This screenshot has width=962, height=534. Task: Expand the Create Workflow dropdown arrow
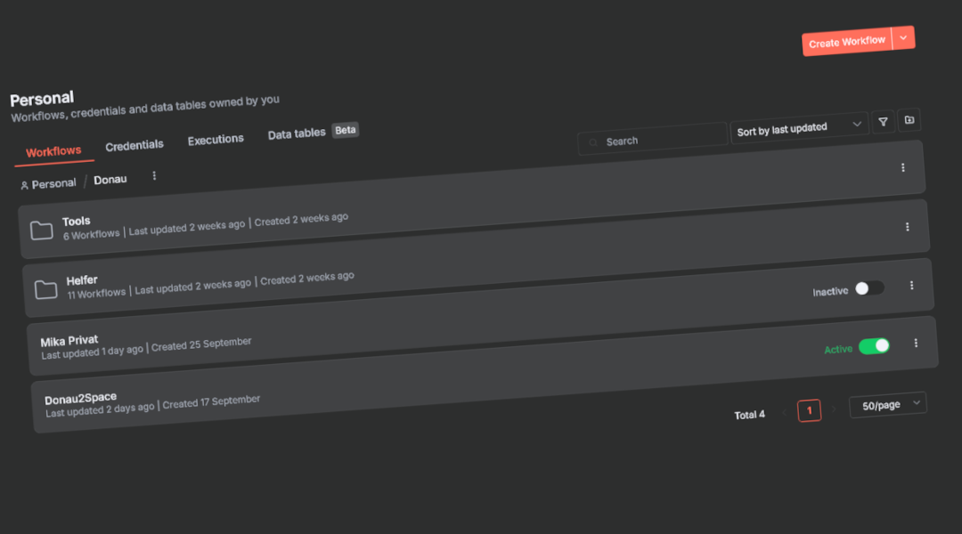click(x=903, y=38)
